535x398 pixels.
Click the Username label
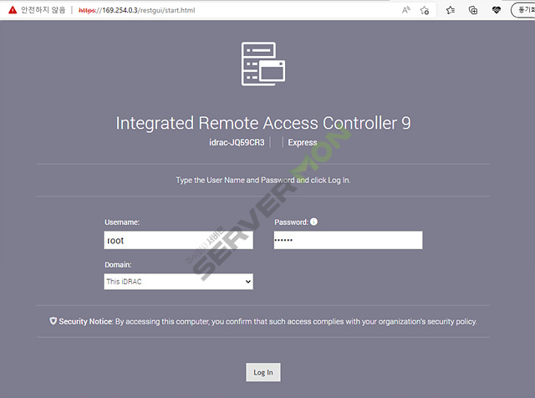click(122, 222)
